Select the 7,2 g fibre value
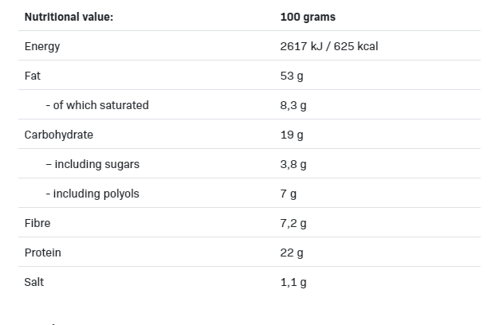 coord(293,223)
